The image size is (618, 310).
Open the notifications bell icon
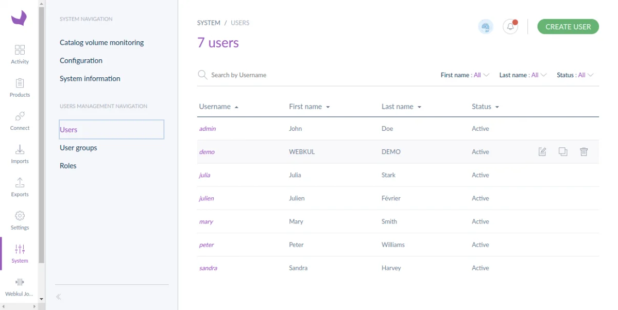[x=510, y=26]
